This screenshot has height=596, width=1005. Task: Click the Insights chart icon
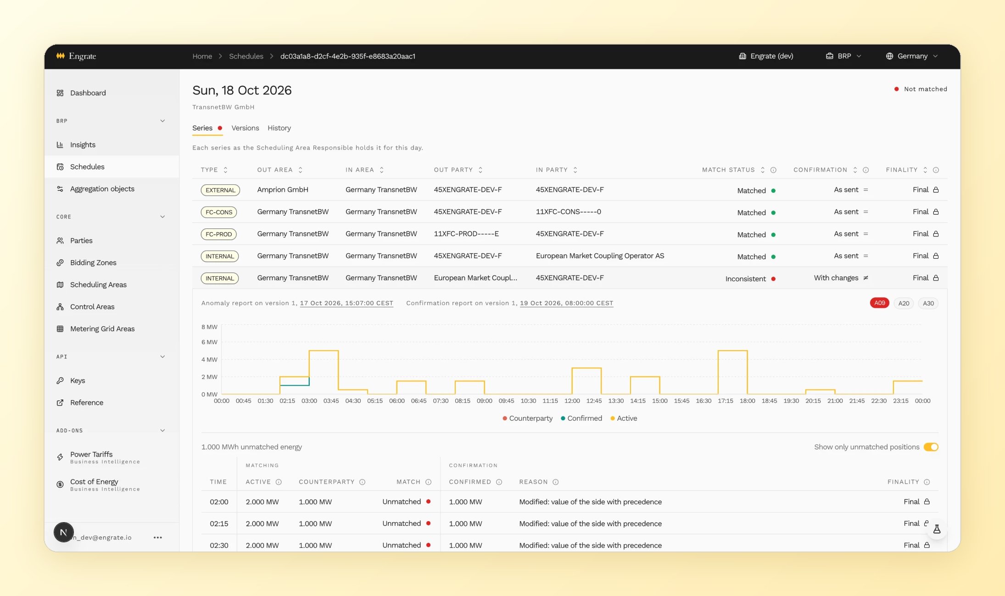[x=60, y=145]
